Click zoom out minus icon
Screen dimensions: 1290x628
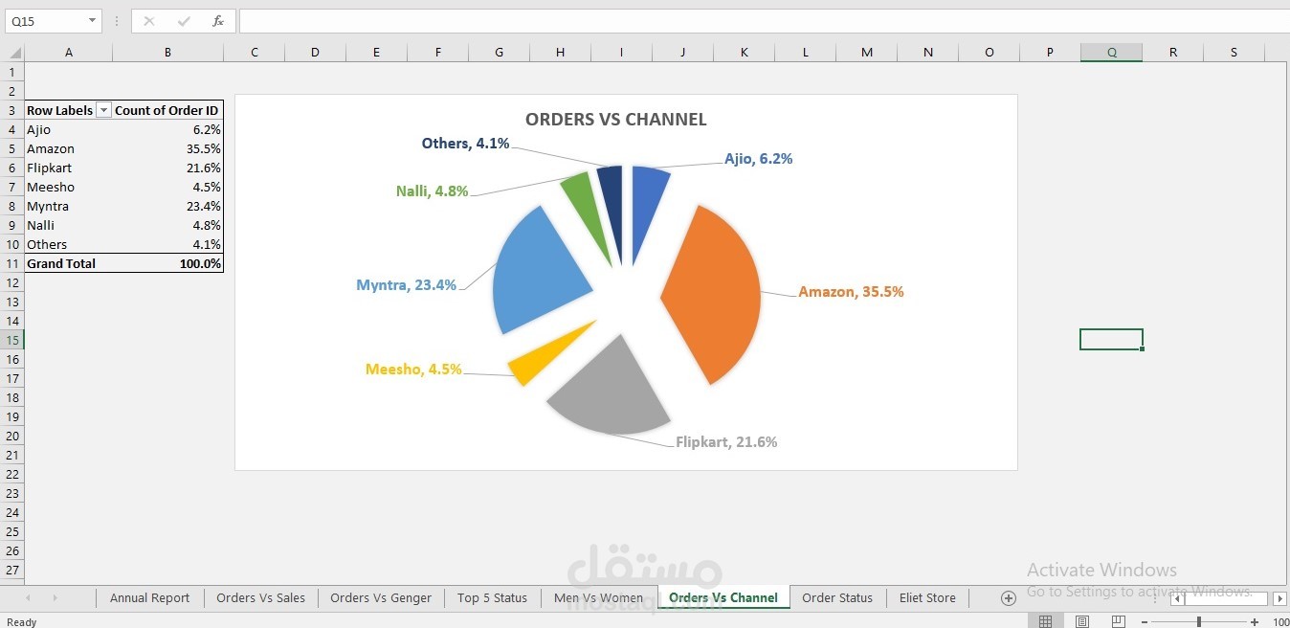[1145, 622]
